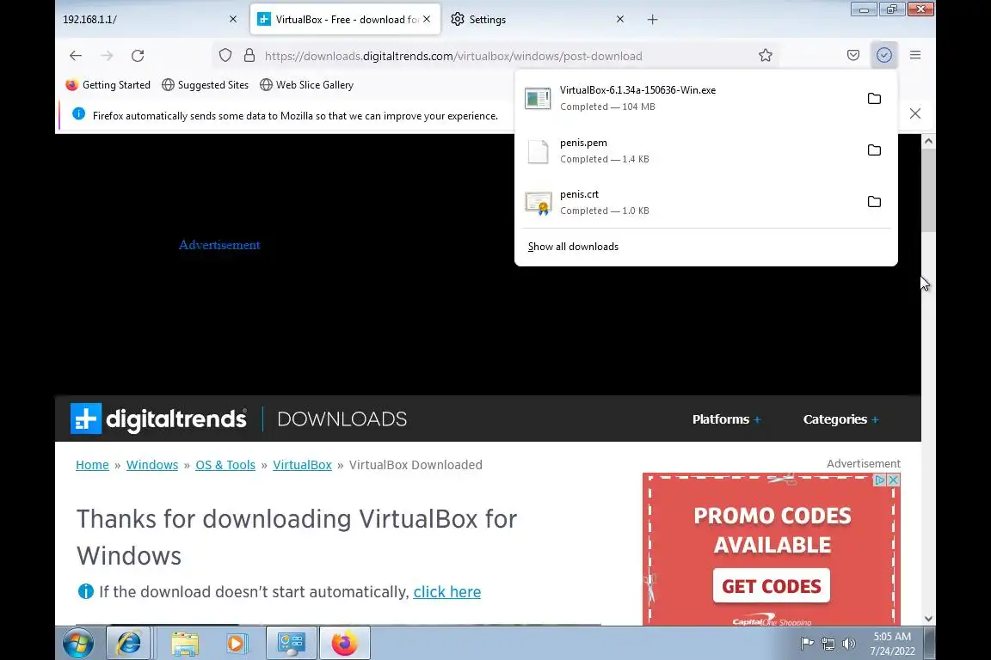This screenshot has width=991, height=660.
Task: Click the vertical scrollbar thumb
Action: coord(928,192)
